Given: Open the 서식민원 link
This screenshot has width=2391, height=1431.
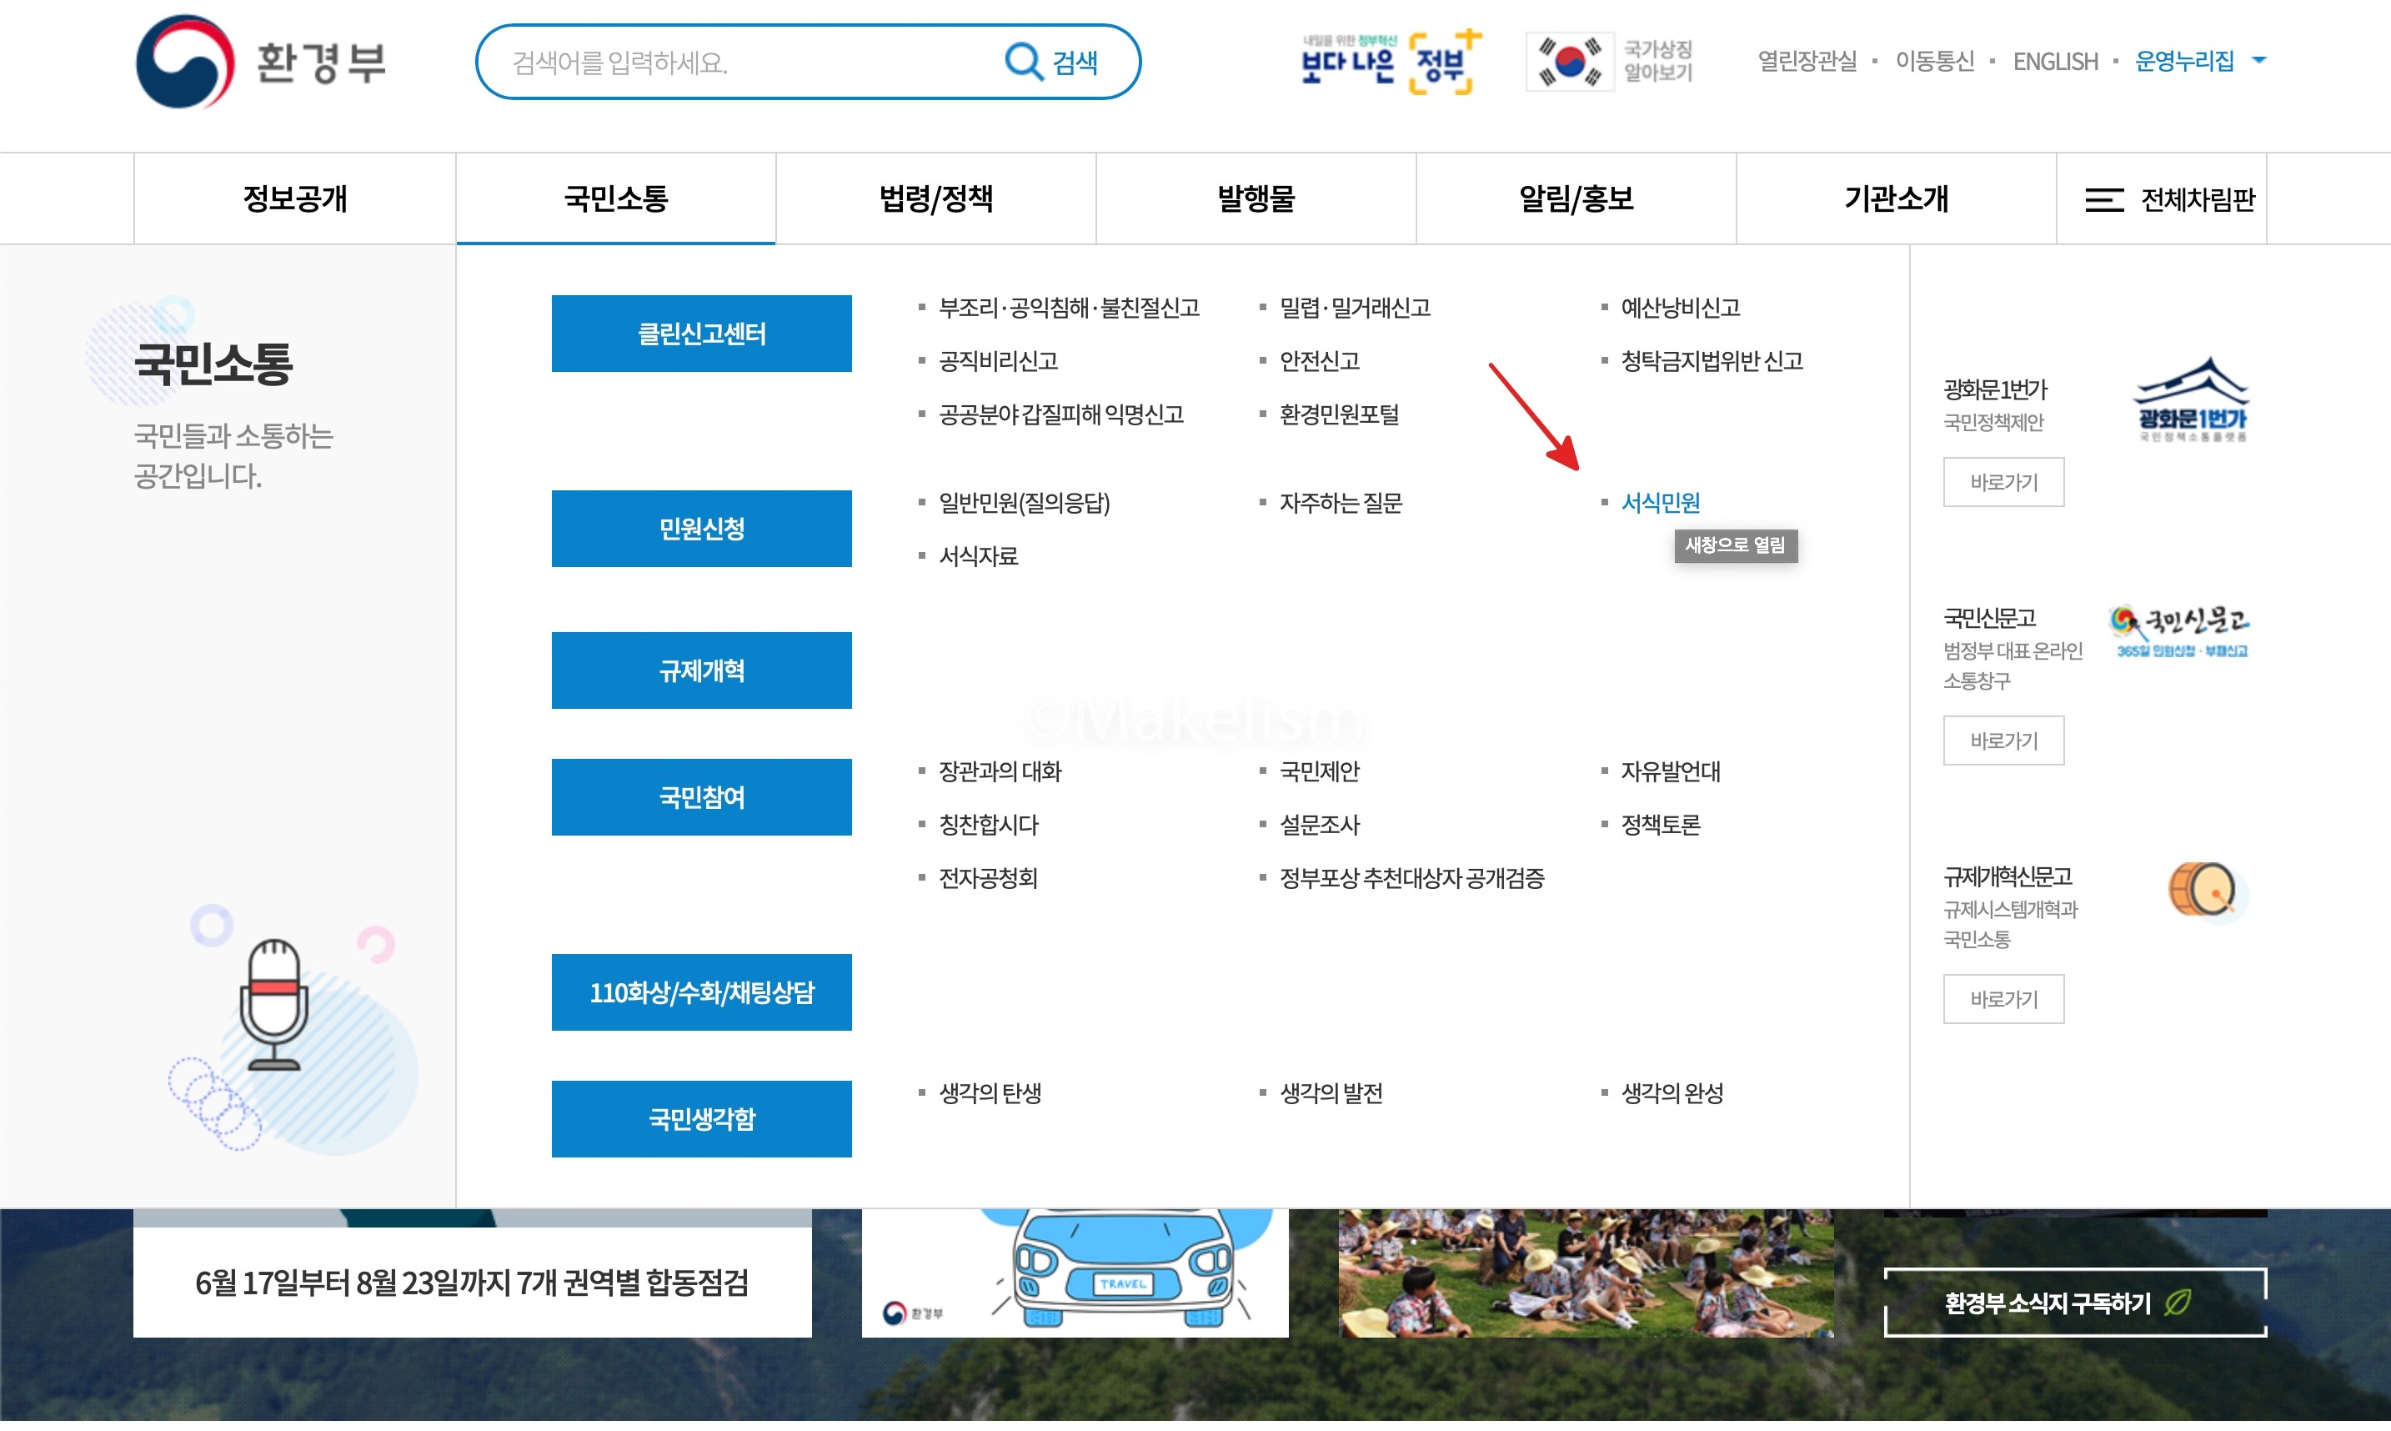Looking at the screenshot, I should (1660, 502).
